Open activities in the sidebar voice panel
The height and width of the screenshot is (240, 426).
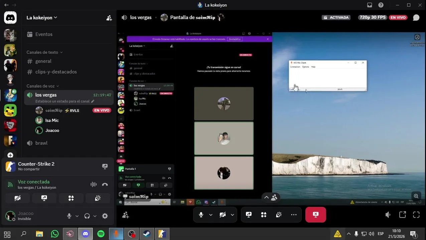pos(71,198)
